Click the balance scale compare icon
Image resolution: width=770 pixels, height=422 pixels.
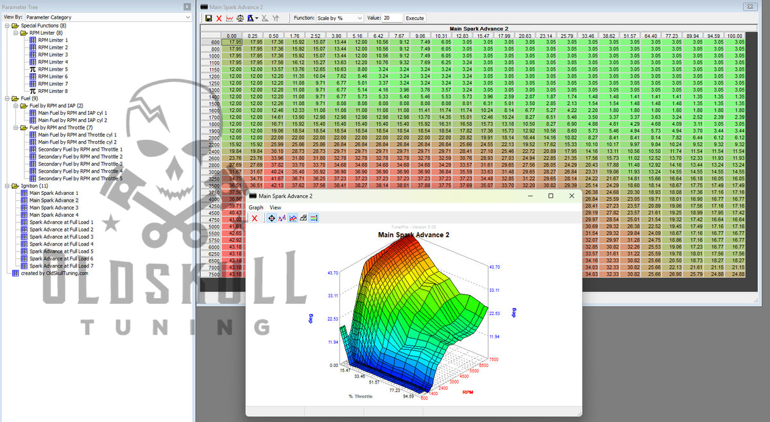point(240,18)
